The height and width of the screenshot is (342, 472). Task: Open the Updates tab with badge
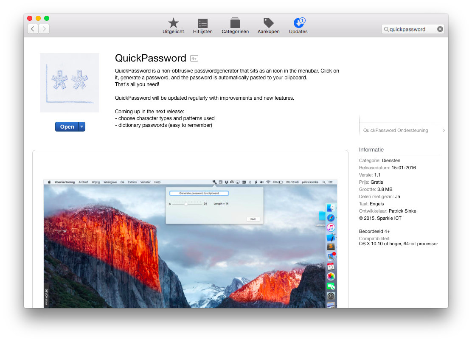[298, 25]
